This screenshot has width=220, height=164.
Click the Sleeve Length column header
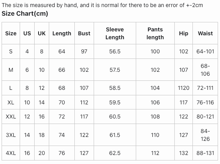[x=115, y=33]
